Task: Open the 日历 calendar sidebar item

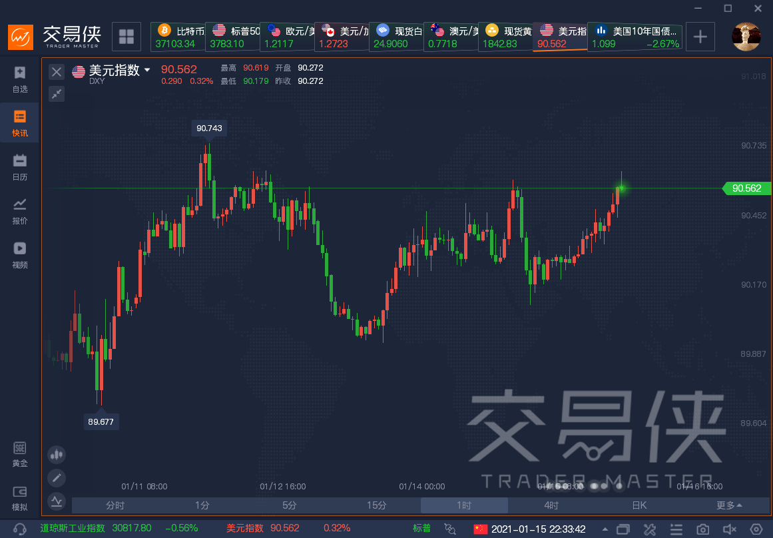Action: tap(20, 167)
